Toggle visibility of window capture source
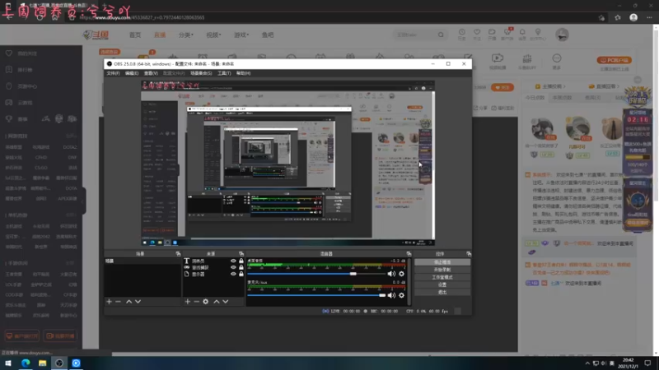659x370 pixels. click(x=233, y=268)
